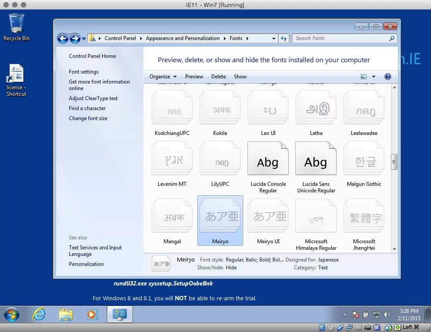
Task: Click the scroll up arrow of font list
Action: [x=394, y=87]
